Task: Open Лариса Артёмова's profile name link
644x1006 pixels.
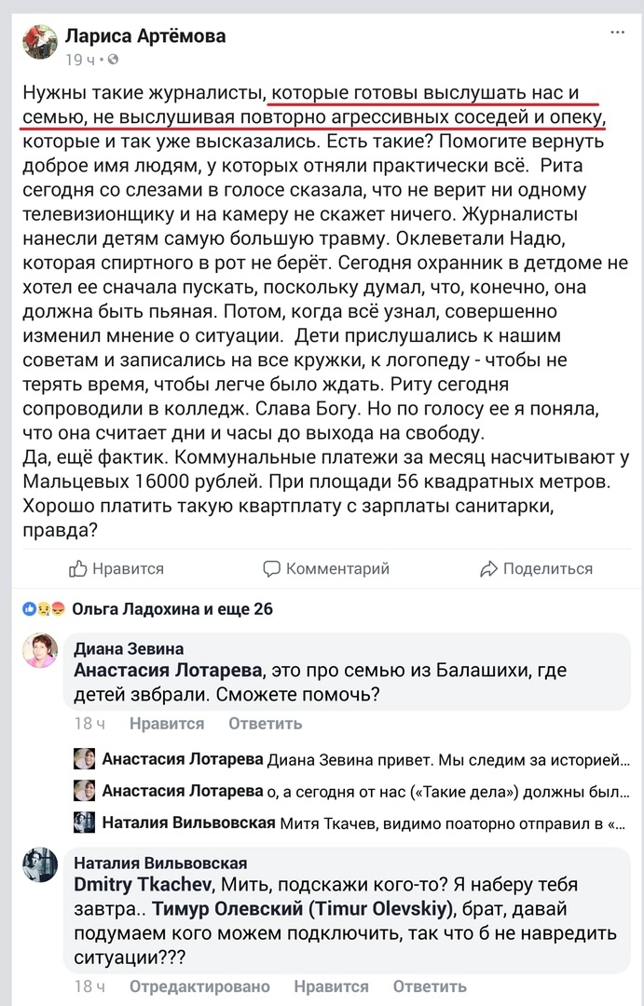Action: 144,36
